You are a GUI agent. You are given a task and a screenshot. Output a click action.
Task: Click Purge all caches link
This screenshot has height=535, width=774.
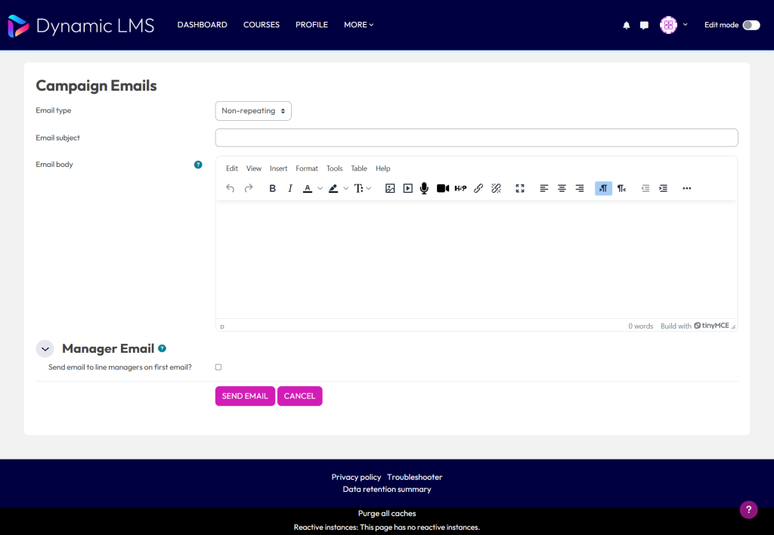tap(387, 514)
